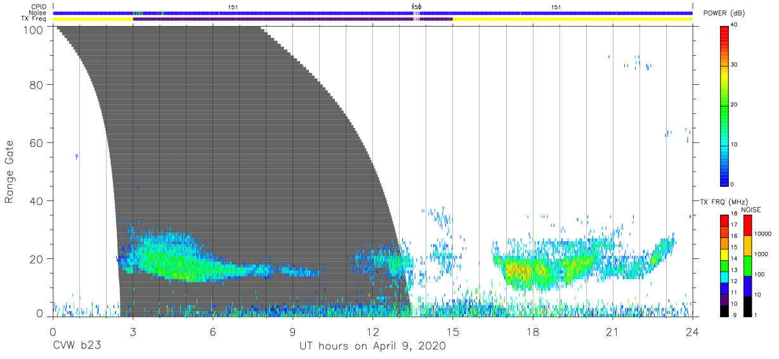
Task: Click the CPID row label
Action: click(38, 7)
